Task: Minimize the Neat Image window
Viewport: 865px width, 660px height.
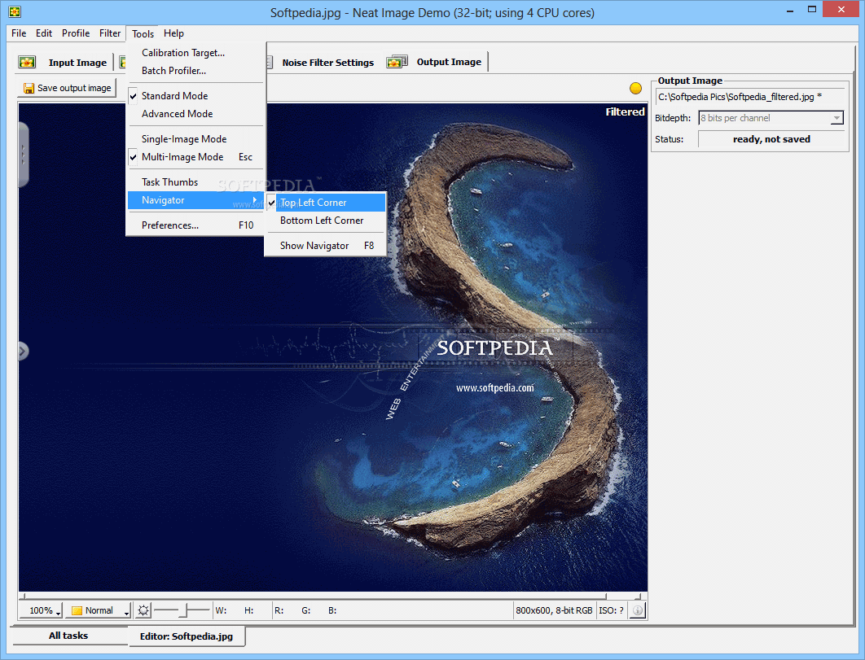Action: point(790,10)
